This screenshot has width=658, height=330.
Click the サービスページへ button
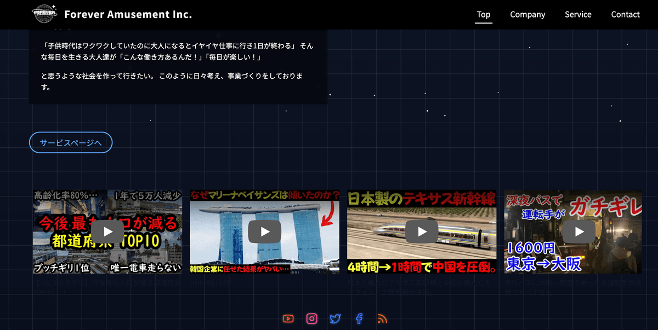click(x=71, y=142)
